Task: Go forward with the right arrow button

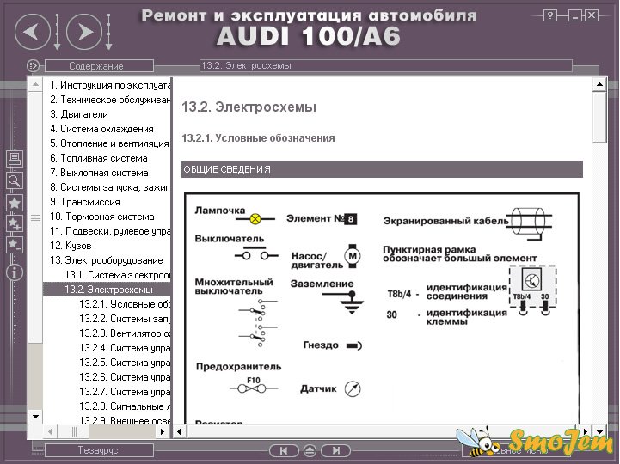Action: click(84, 32)
